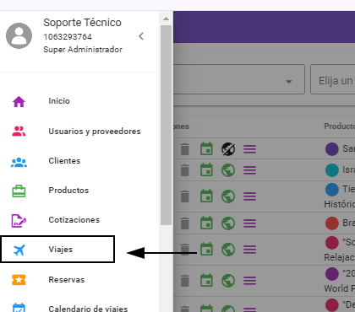The height and width of the screenshot is (312, 355).
Task: Click the lines menu icon in the Relajac row
Action: click(x=249, y=250)
